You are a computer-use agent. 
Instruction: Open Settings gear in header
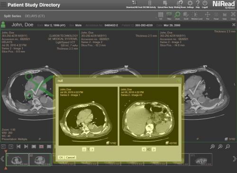190,4
